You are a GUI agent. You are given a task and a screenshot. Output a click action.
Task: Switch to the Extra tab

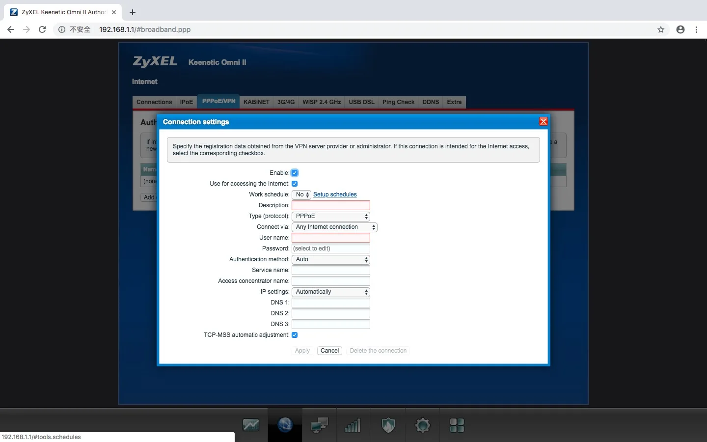point(454,102)
